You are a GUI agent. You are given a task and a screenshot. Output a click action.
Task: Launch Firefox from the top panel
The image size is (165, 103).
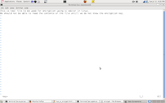point(85,2)
